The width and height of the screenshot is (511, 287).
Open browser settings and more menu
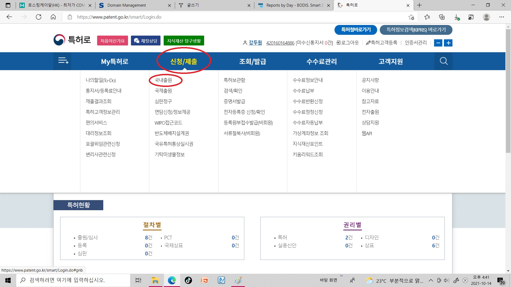[x=501, y=17]
